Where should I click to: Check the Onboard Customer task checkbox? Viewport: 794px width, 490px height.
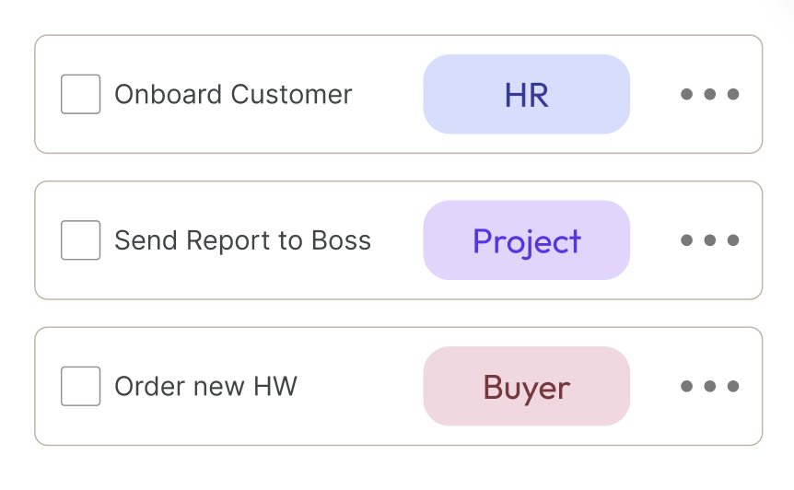(80, 94)
